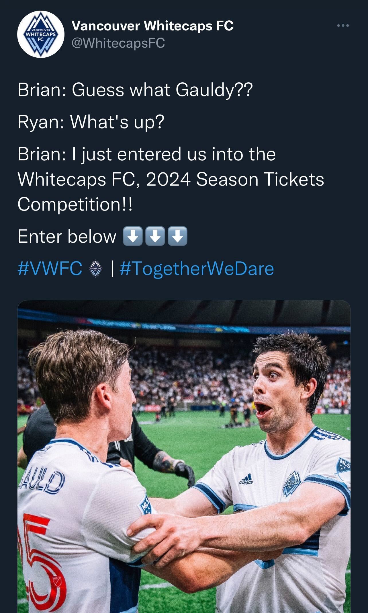Screen dimensions: 368x613
Task: Select the line 'Brian: Guess what Gauldy??'
Action: click(135, 90)
